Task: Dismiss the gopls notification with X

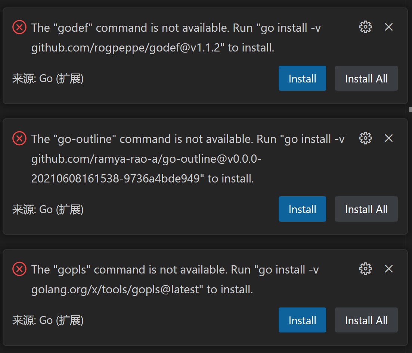Action: [x=388, y=269]
